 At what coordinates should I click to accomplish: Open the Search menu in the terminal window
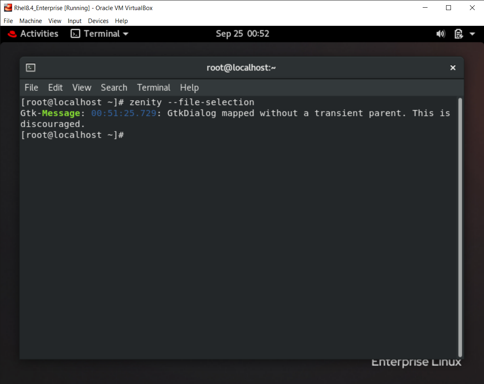[x=114, y=88]
